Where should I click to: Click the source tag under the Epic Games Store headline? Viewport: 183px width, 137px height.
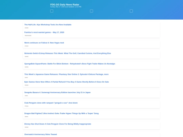click(x=27, y=85)
